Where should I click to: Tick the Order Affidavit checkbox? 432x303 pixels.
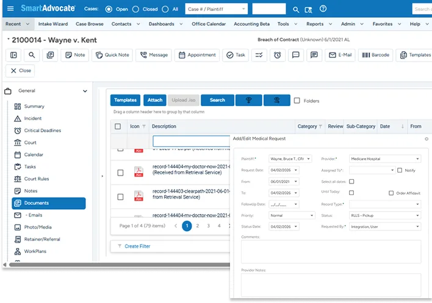391,193
